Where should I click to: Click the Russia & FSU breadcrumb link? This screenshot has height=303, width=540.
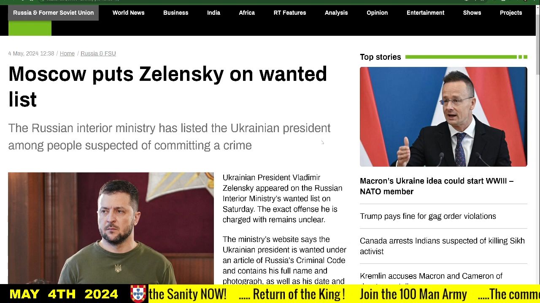[98, 53]
